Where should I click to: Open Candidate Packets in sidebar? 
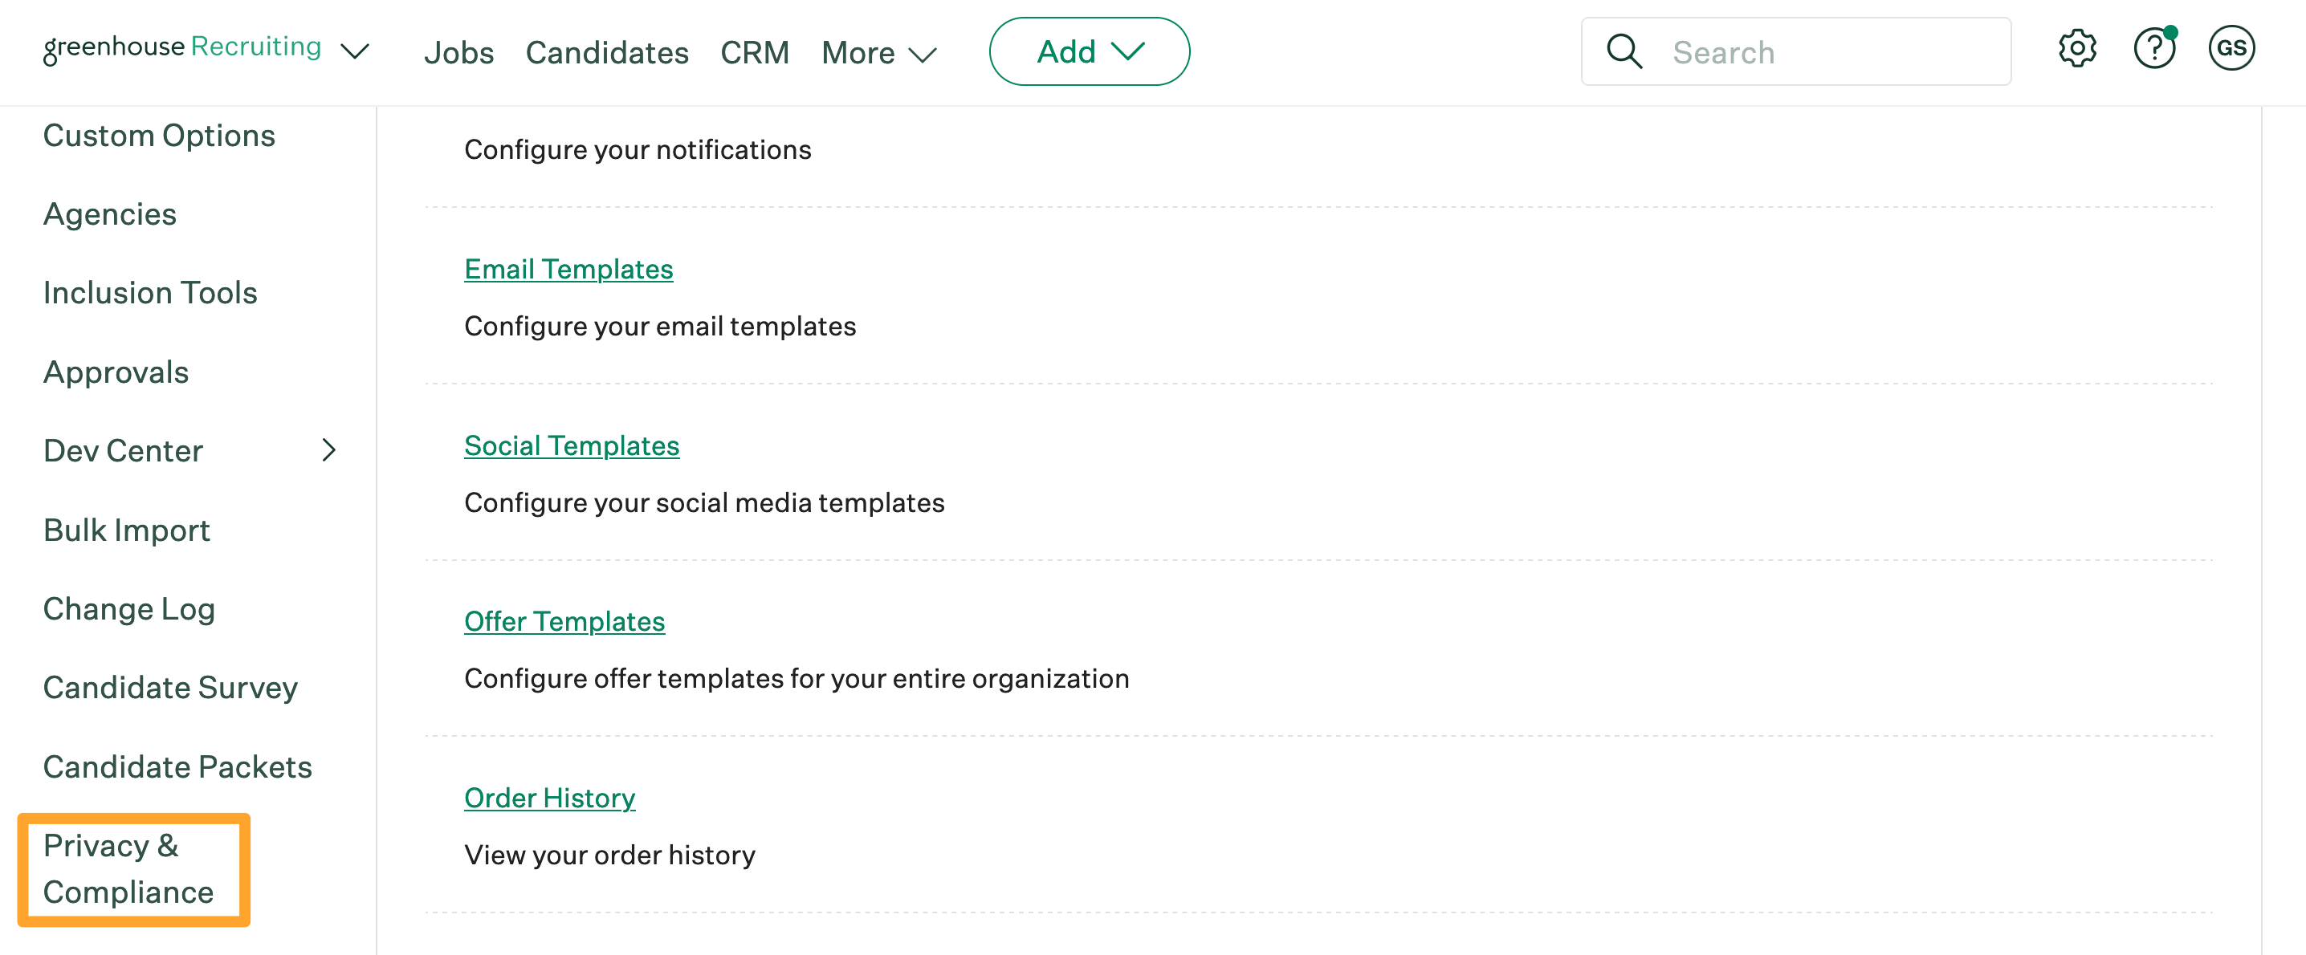click(x=177, y=767)
